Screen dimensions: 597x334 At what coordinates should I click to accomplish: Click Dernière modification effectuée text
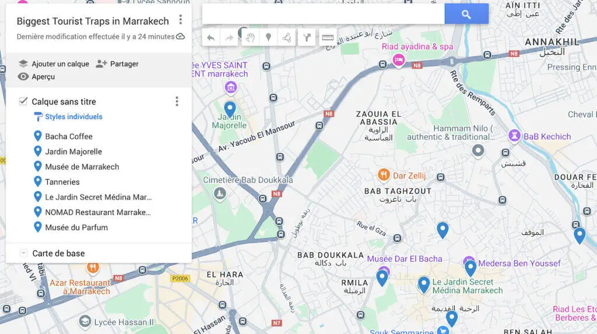coord(95,37)
